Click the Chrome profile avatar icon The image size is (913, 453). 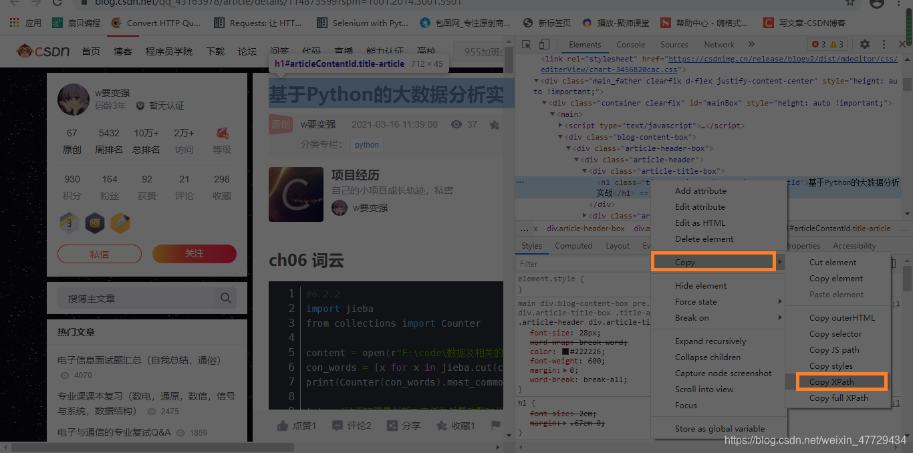pyautogui.click(x=878, y=3)
